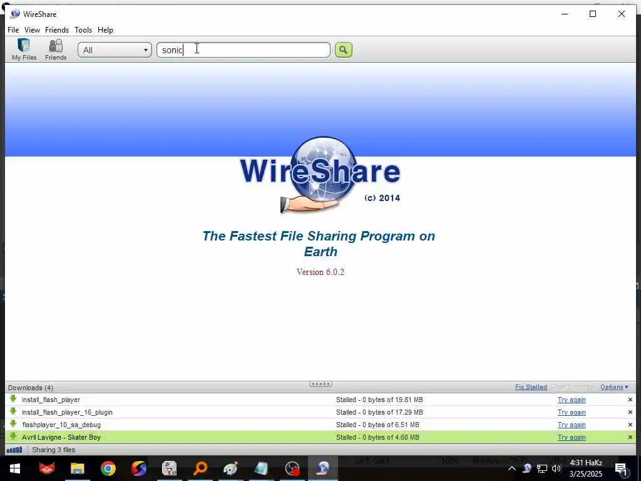Click the red fox taskbar icon
The image size is (641, 481).
click(x=47, y=468)
